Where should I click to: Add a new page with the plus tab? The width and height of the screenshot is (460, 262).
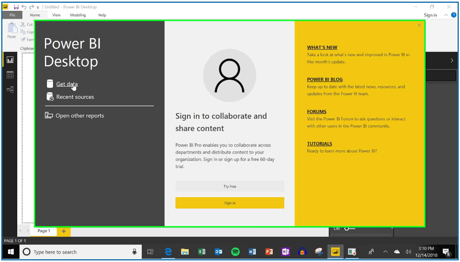[x=64, y=231]
